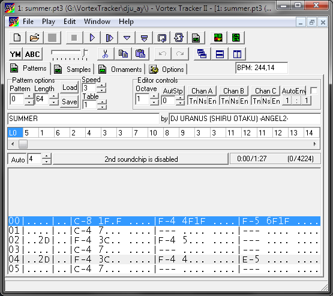Toggle the ABC channel allocation button
333x296 pixels.
[32, 54]
